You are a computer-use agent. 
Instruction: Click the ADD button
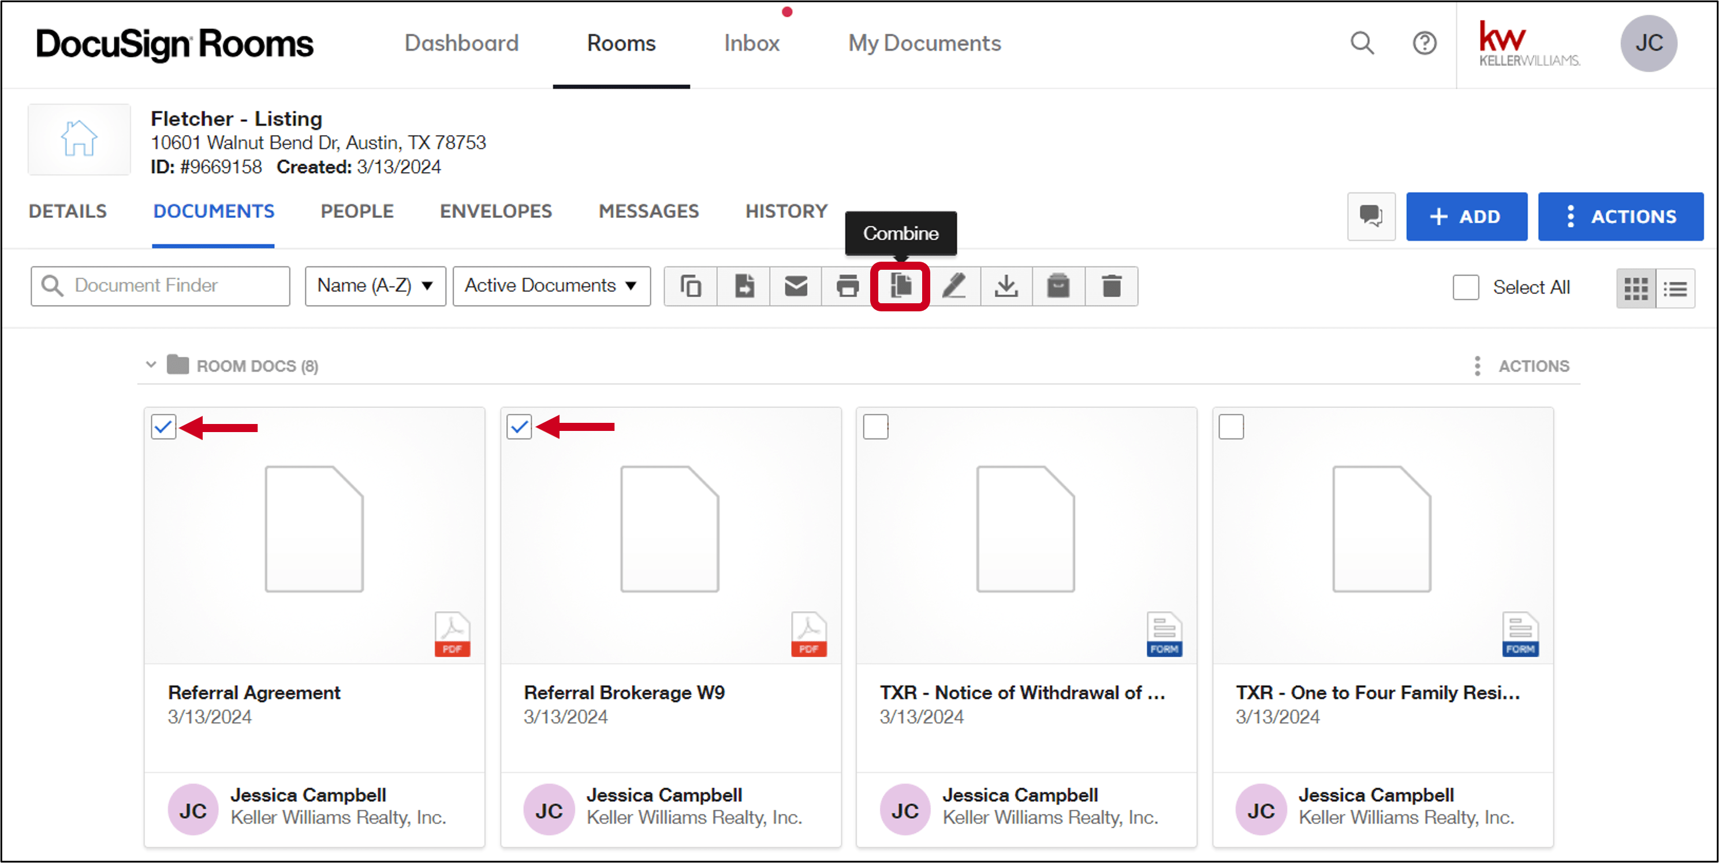point(1466,216)
